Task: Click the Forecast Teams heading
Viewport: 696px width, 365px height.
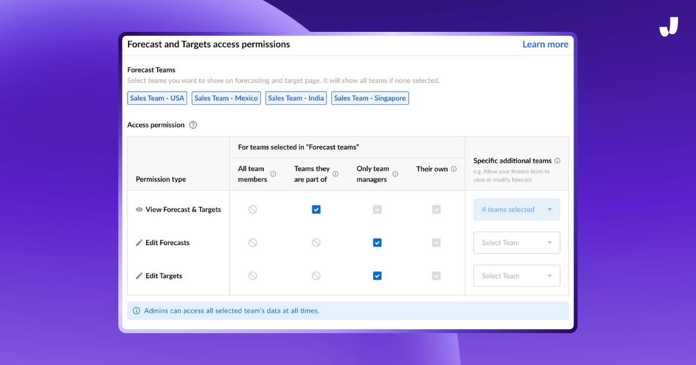Action: 151,70
